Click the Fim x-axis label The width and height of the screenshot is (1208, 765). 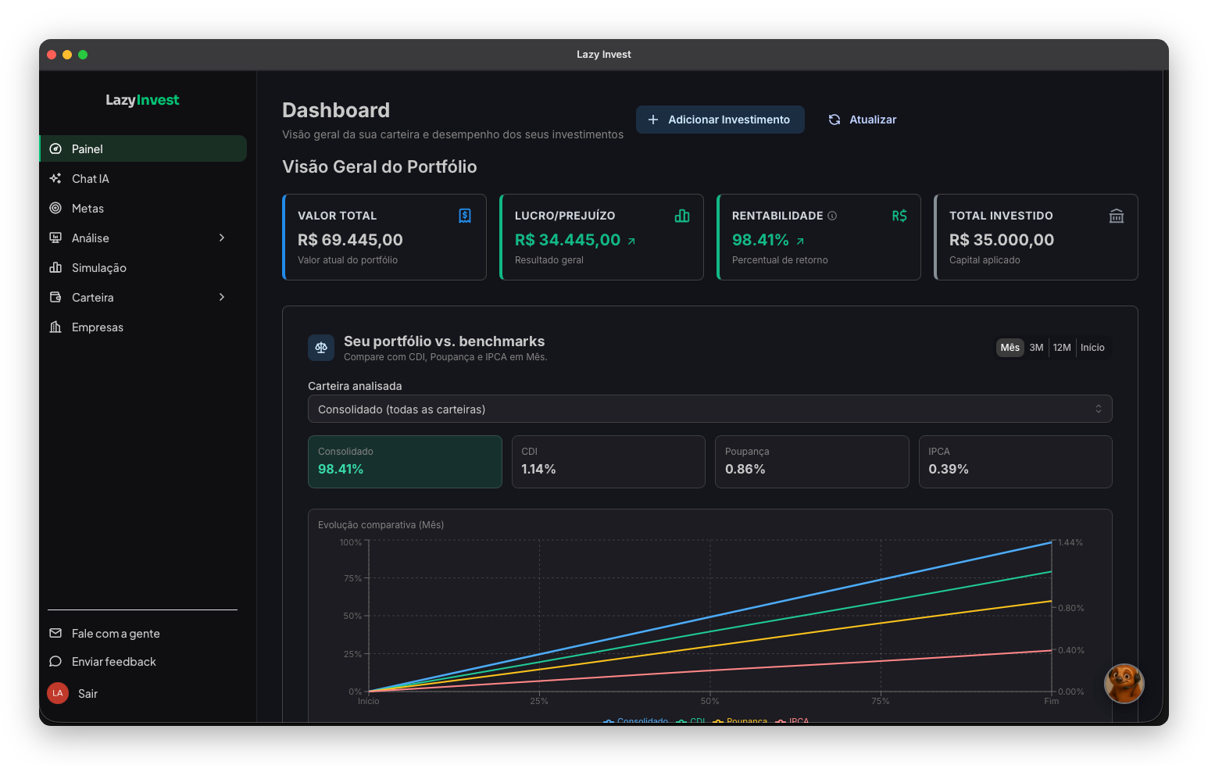tap(1052, 701)
